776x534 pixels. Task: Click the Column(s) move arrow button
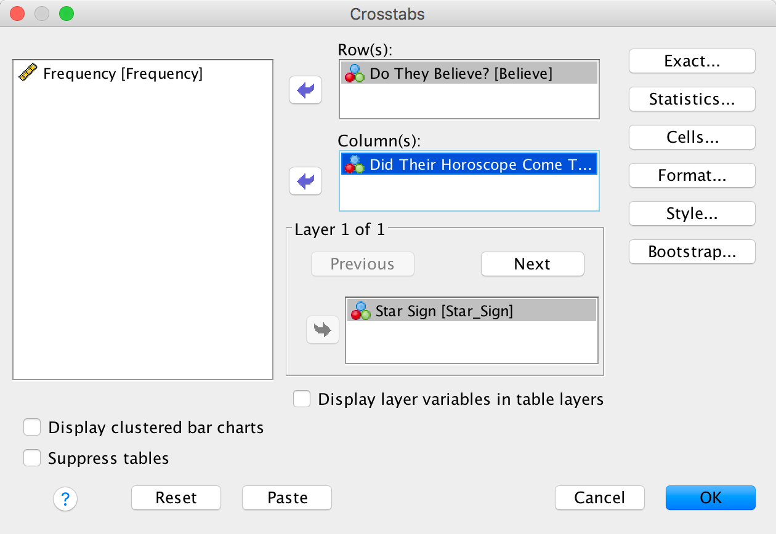pyautogui.click(x=305, y=181)
